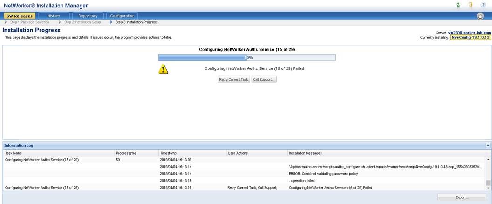This screenshot has height=204, width=492.
Task: Click the Installation Messages column header
Action: tap(386, 153)
